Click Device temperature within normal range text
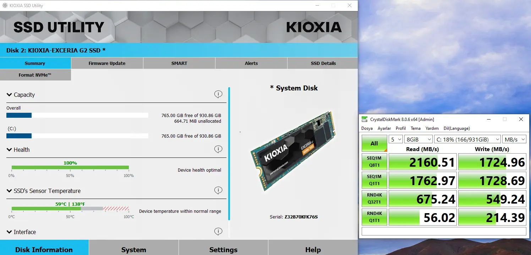Screen dimensions: 531x255 tap(180, 211)
